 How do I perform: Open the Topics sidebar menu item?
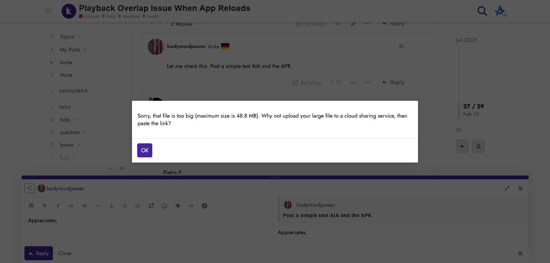click(x=67, y=37)
